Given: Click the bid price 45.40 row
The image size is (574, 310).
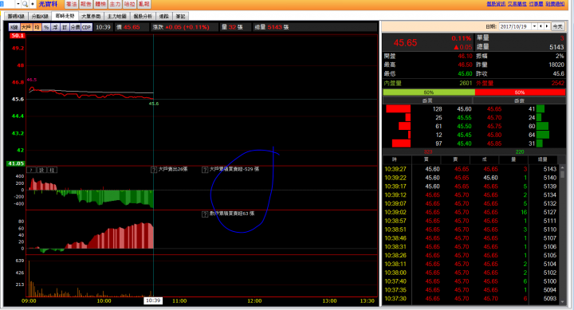Looking at the screenshot, I should coord(464,143).
